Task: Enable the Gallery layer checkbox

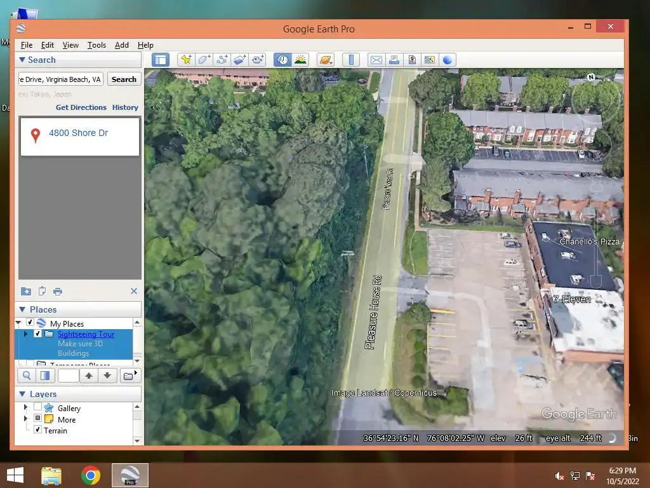Action: 37,407
